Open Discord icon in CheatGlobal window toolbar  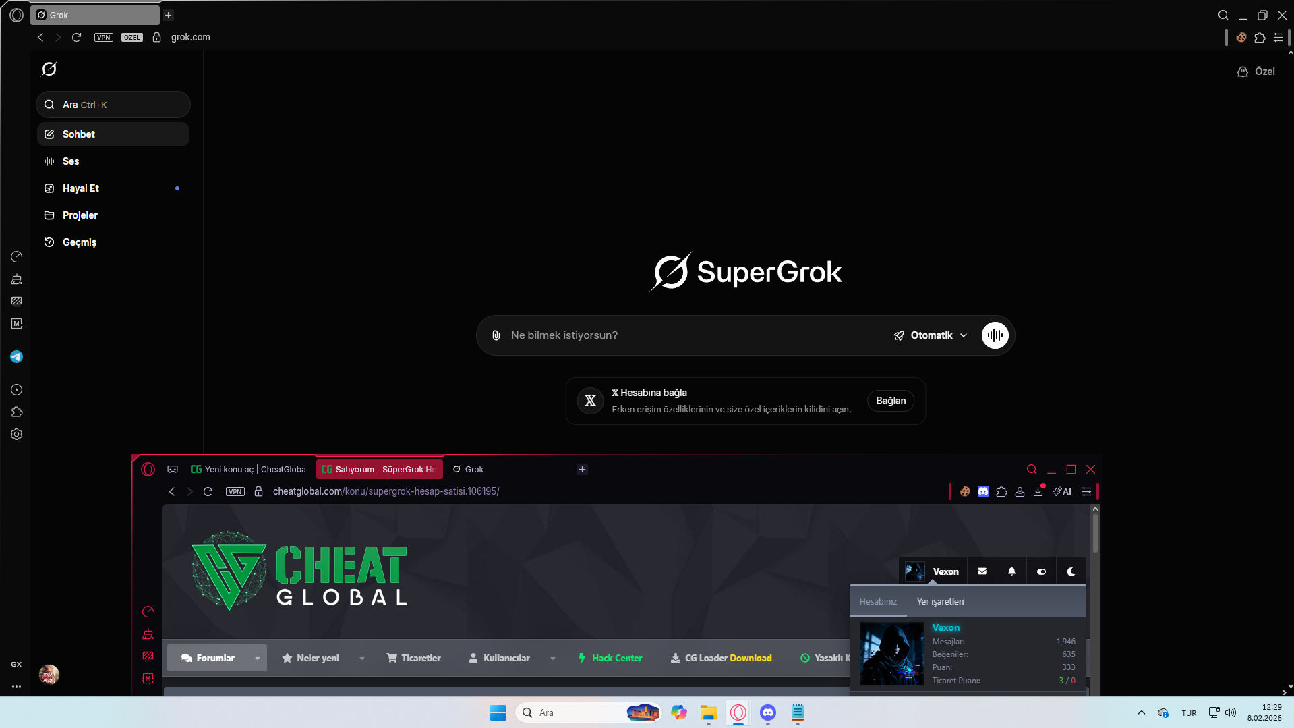point(983,492)
